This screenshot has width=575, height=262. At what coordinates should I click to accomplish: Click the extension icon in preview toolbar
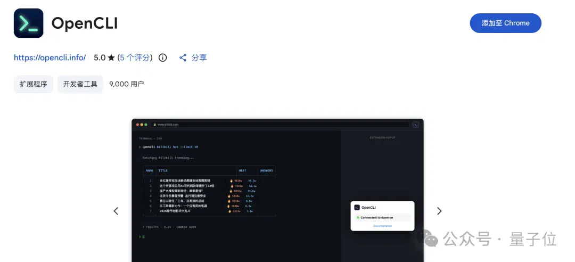[416, 125]
